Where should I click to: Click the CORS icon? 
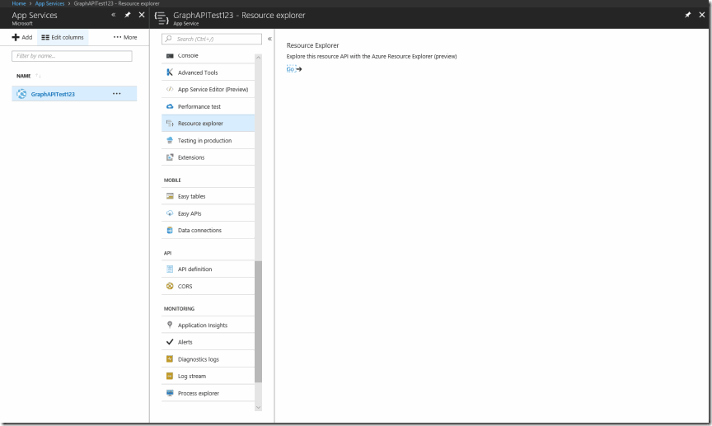tap(170, 286)
